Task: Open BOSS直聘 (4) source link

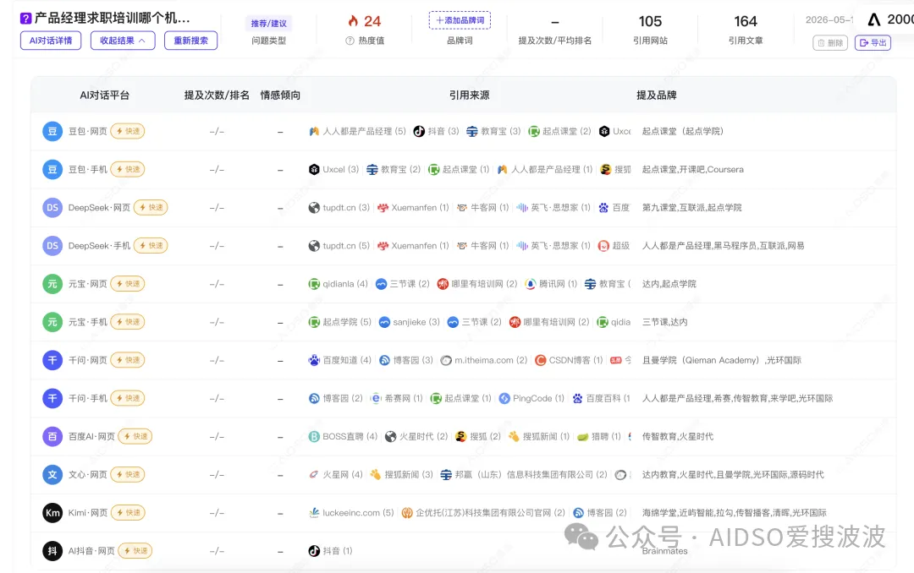Action: point(343,436)
